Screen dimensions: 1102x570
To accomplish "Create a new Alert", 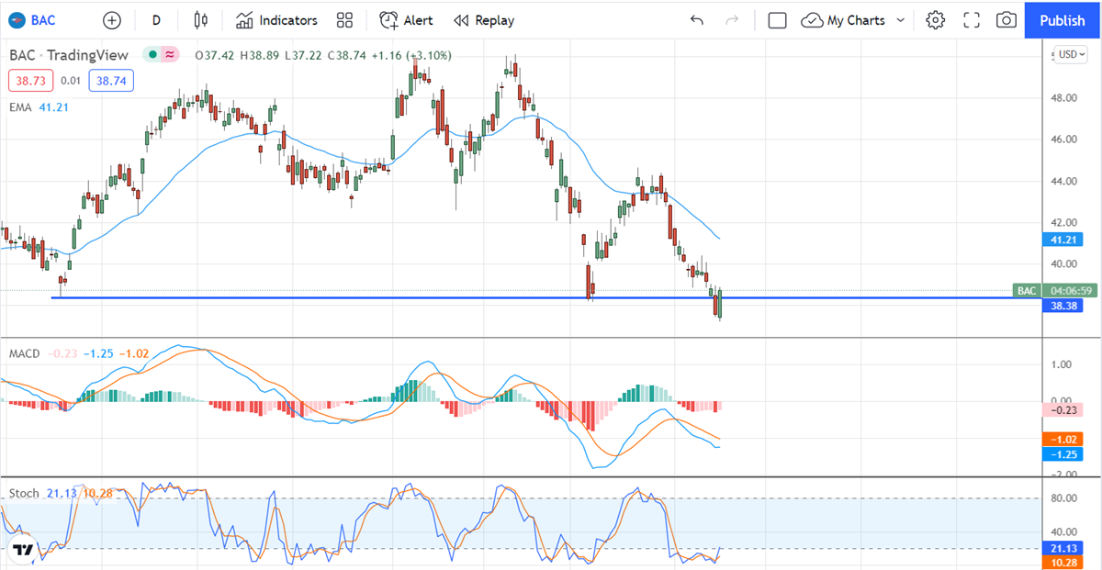I will pos(406,20).
